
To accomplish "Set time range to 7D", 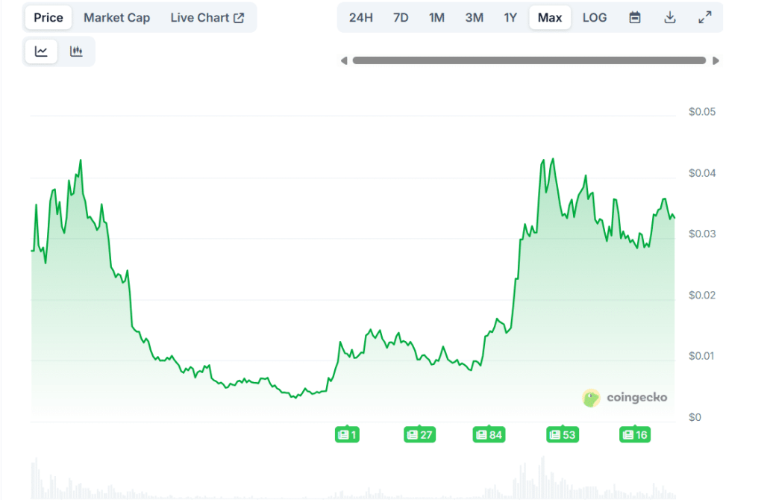I will coord(401,17).
